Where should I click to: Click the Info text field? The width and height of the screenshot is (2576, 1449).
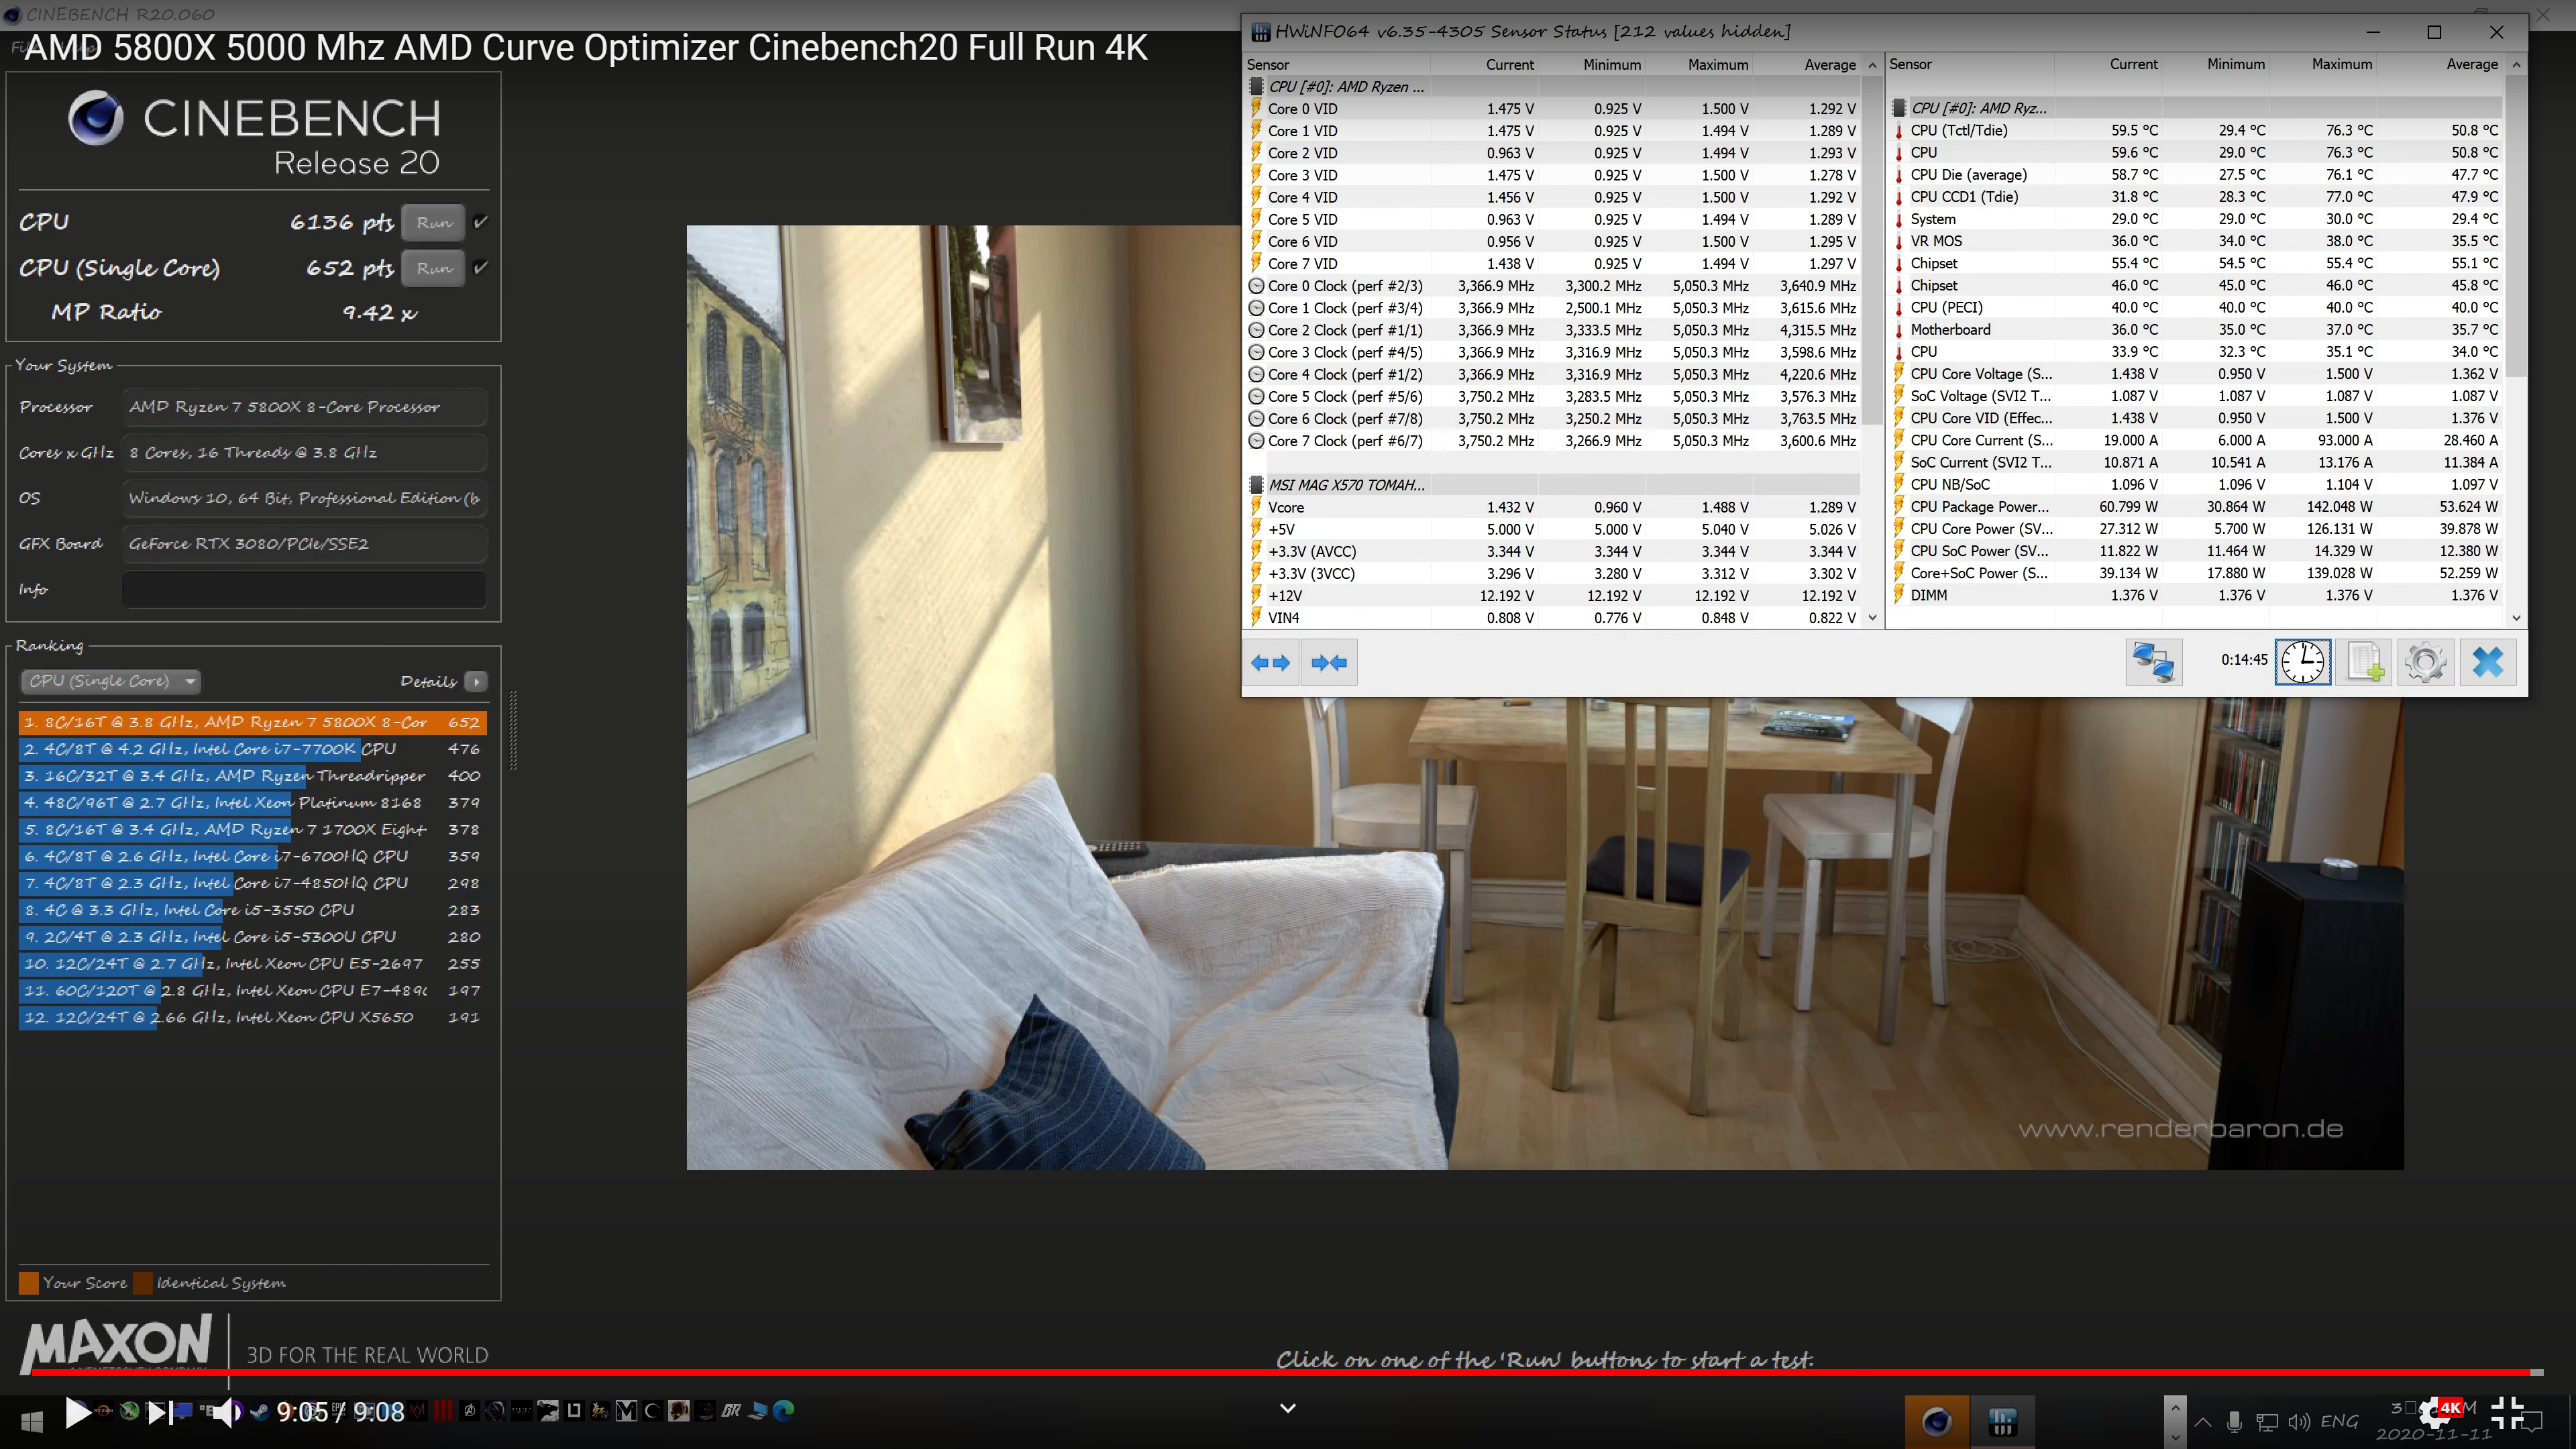click(304, 589)
